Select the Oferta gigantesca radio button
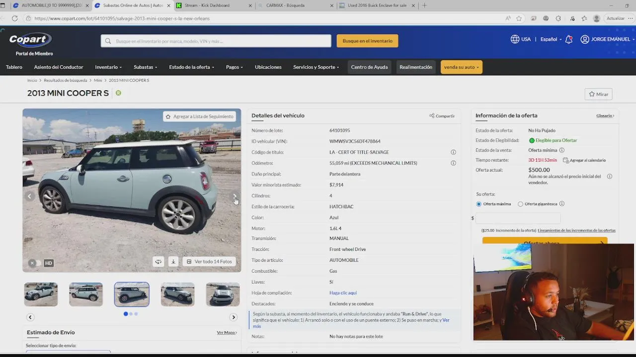The width and height of the screenshot is (636, 357). (520, 204)
